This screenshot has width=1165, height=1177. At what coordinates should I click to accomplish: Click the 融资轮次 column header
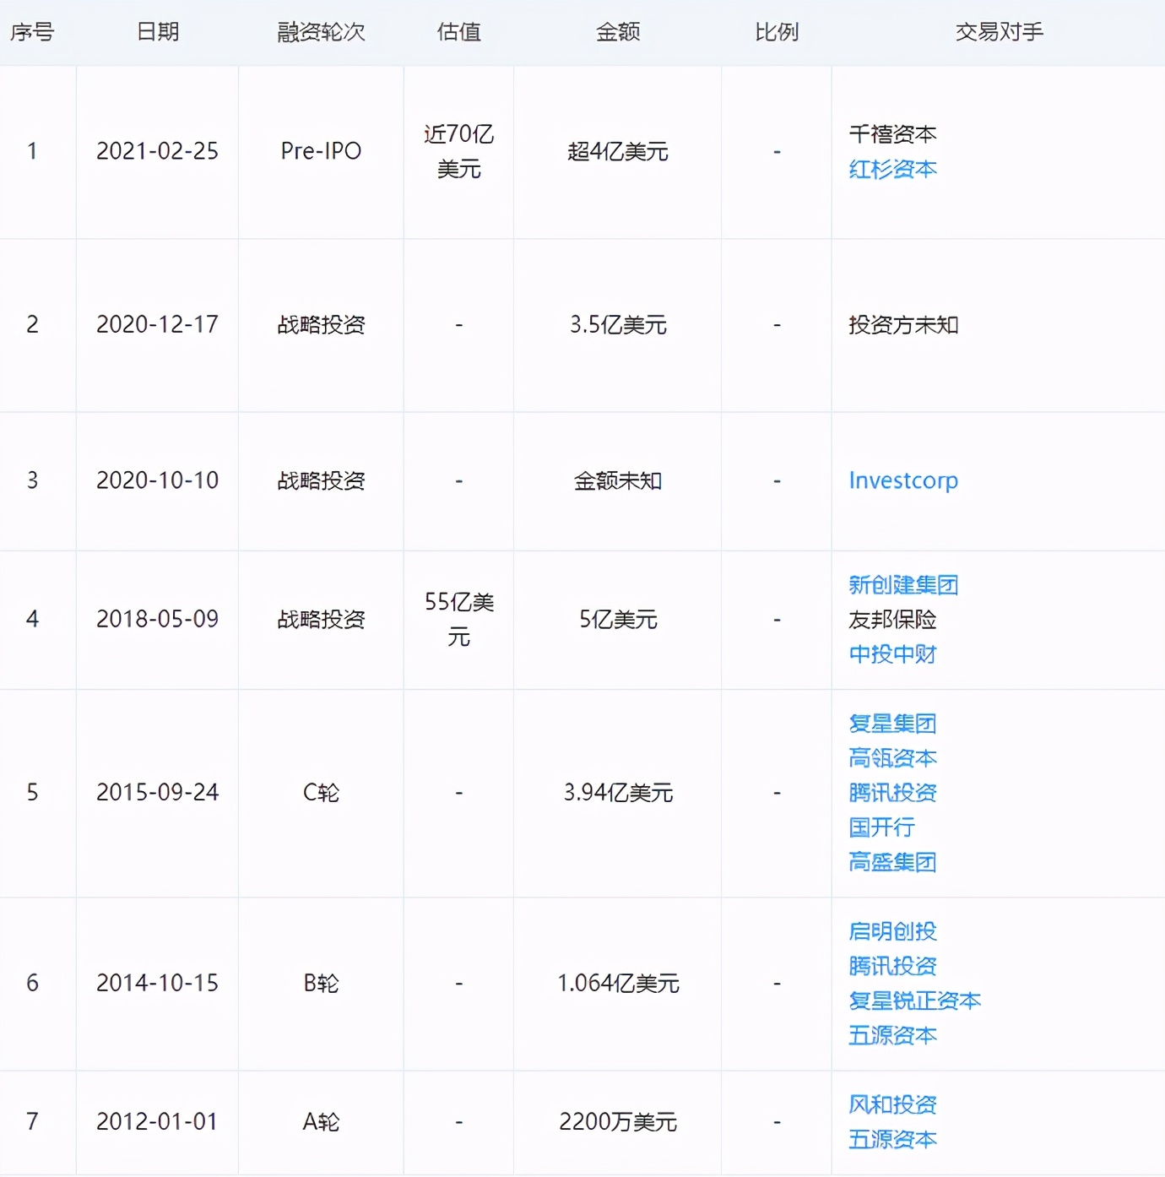pos(319,32)
